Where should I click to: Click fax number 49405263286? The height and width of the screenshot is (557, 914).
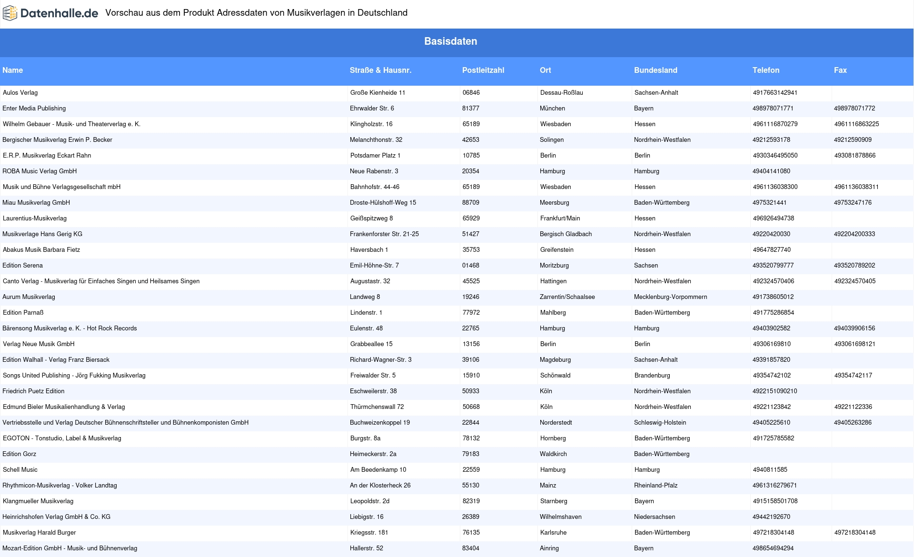853,423
